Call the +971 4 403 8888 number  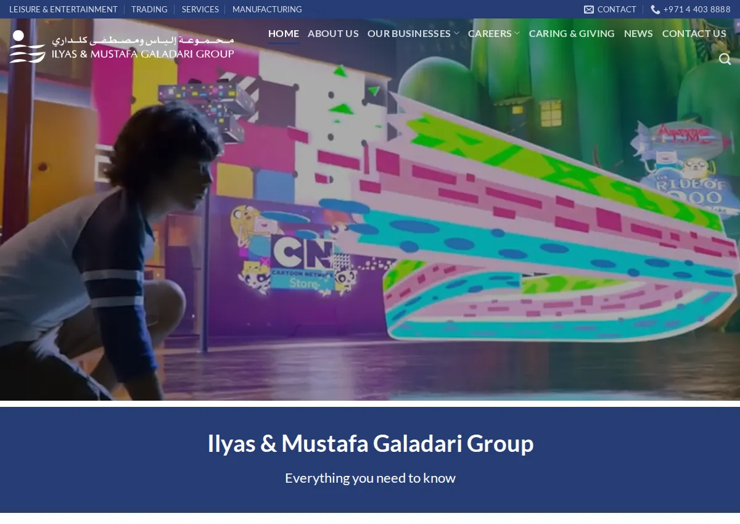click(697, 9)
